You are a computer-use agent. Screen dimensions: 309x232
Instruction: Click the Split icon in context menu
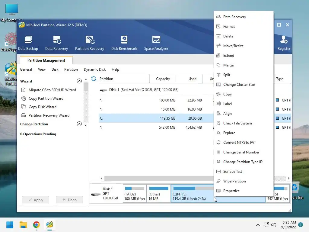click(218, 75)
